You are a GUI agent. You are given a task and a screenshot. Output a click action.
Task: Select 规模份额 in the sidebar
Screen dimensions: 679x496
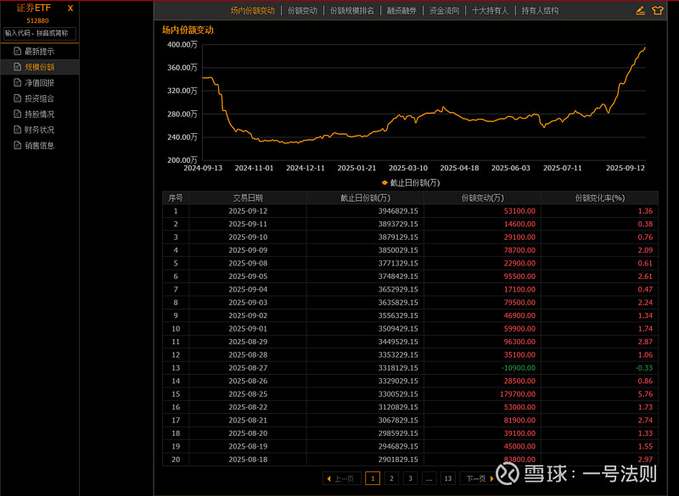coord(39,67)
